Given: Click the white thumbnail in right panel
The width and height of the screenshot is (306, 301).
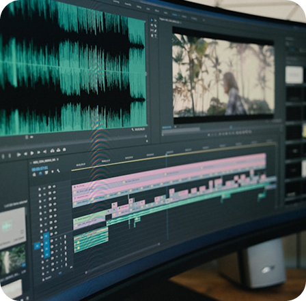Looking at the screenshot, I should click(x=294, y=74).
